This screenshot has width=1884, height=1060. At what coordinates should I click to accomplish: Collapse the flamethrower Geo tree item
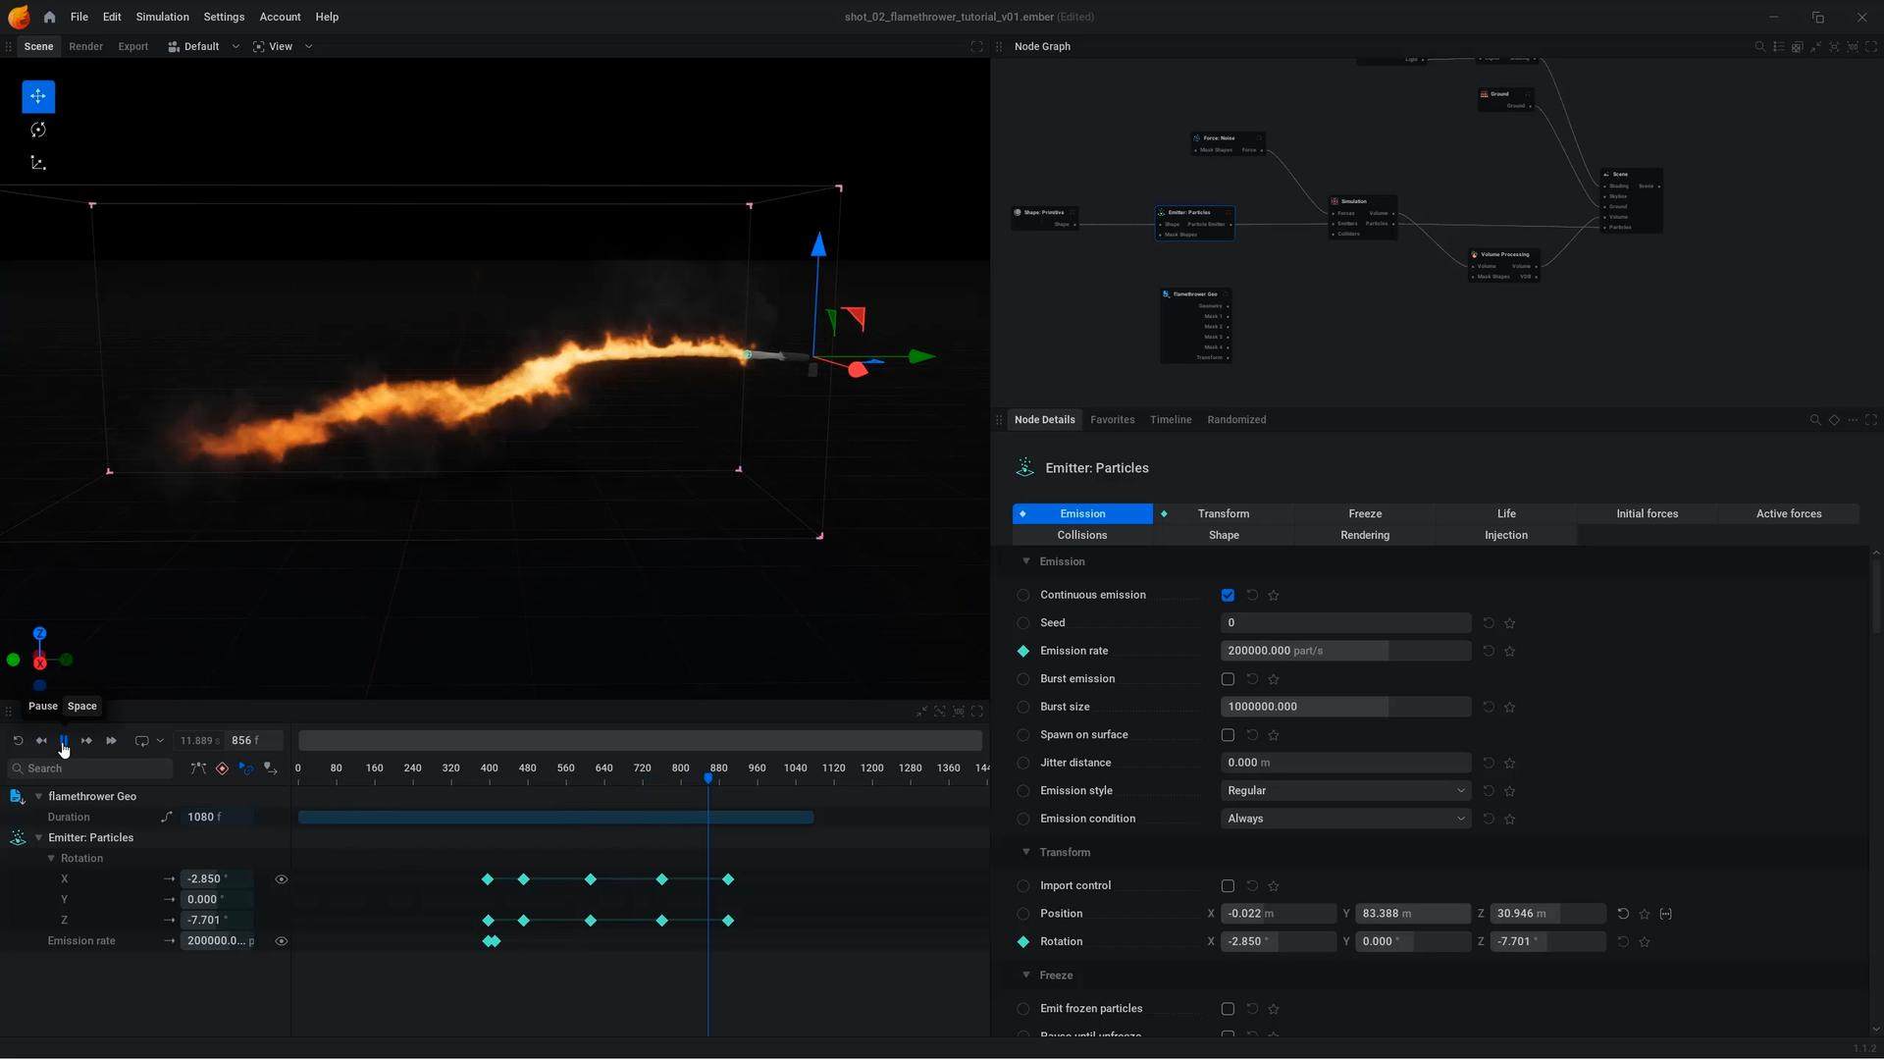point(38,797)
